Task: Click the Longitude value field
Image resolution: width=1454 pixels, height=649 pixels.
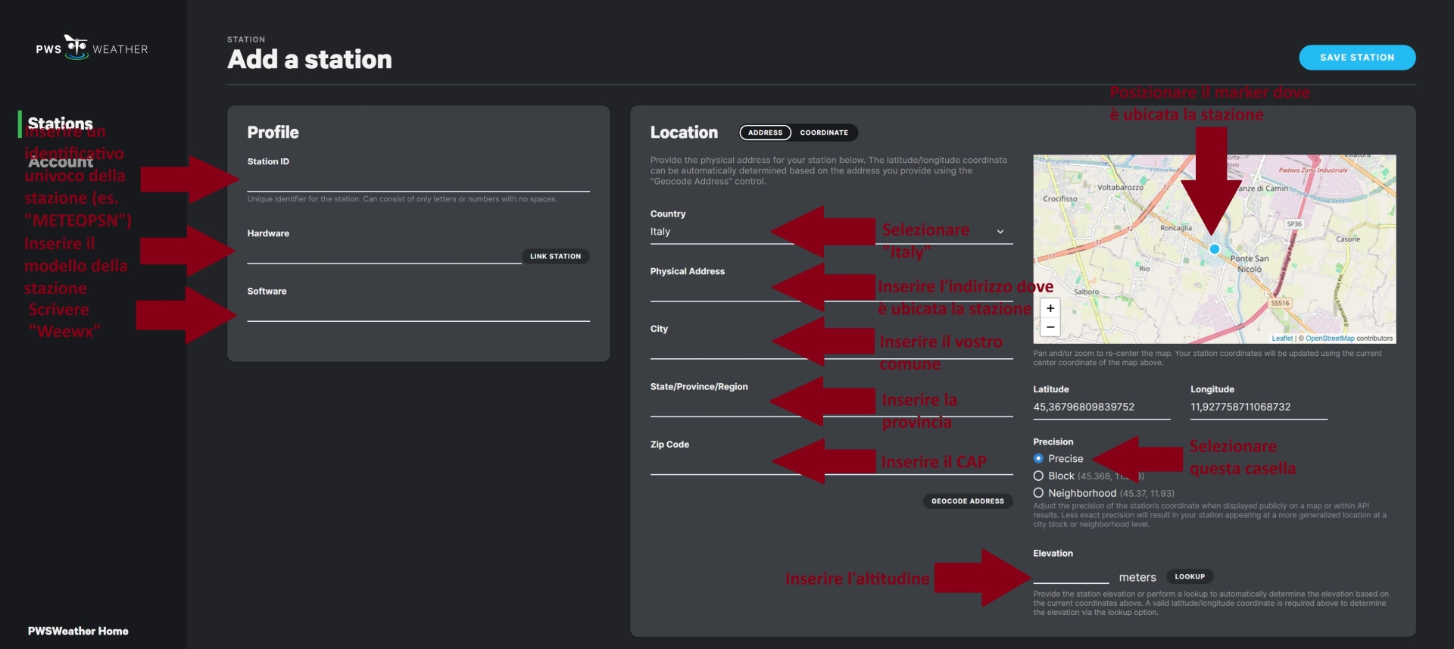Action: coord(1259,407)
